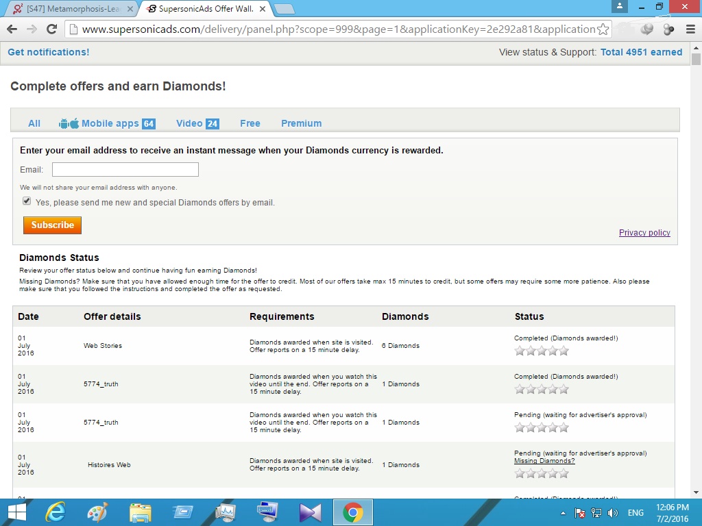Click the browser back arrow
The image size is (702, 526).
pos(12,29)
